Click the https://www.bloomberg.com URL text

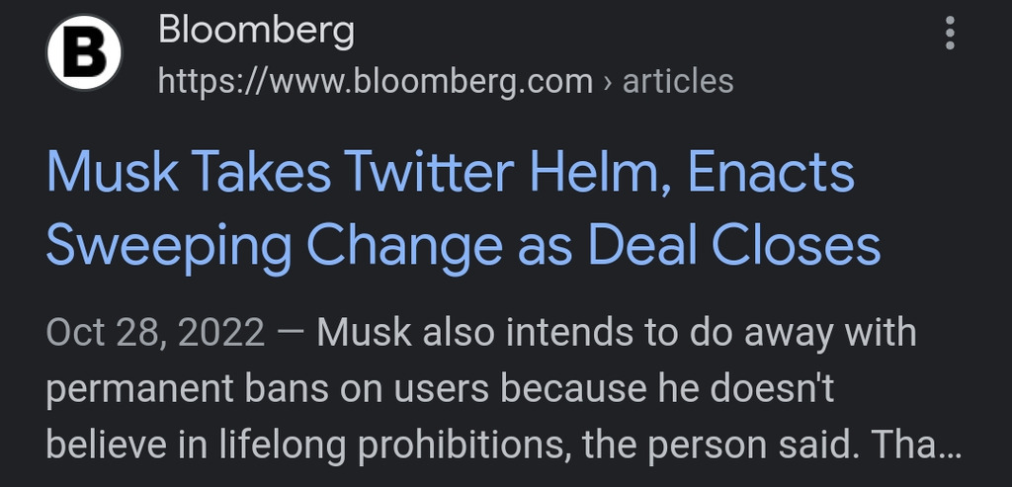(375, 81)
